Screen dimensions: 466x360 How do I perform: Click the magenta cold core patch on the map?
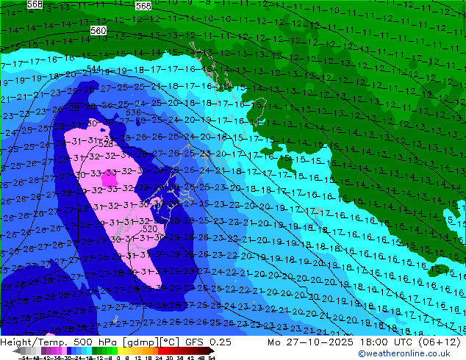[109, 180]
